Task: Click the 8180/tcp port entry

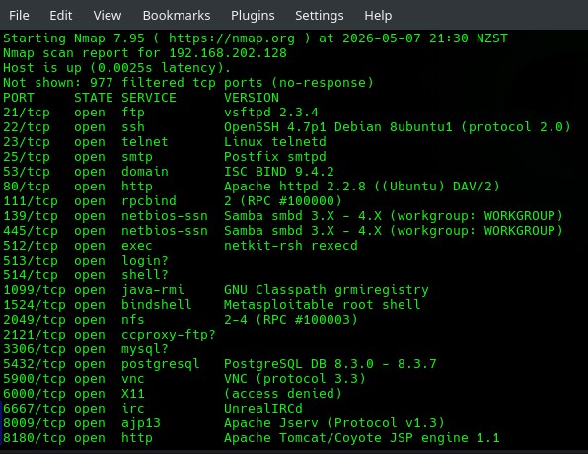Action: 35,438
